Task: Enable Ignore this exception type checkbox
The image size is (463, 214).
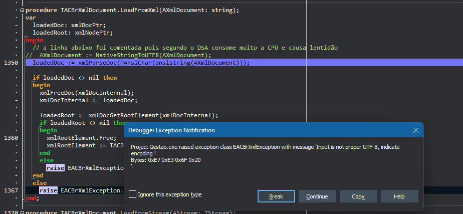Action: coord(133,194)
